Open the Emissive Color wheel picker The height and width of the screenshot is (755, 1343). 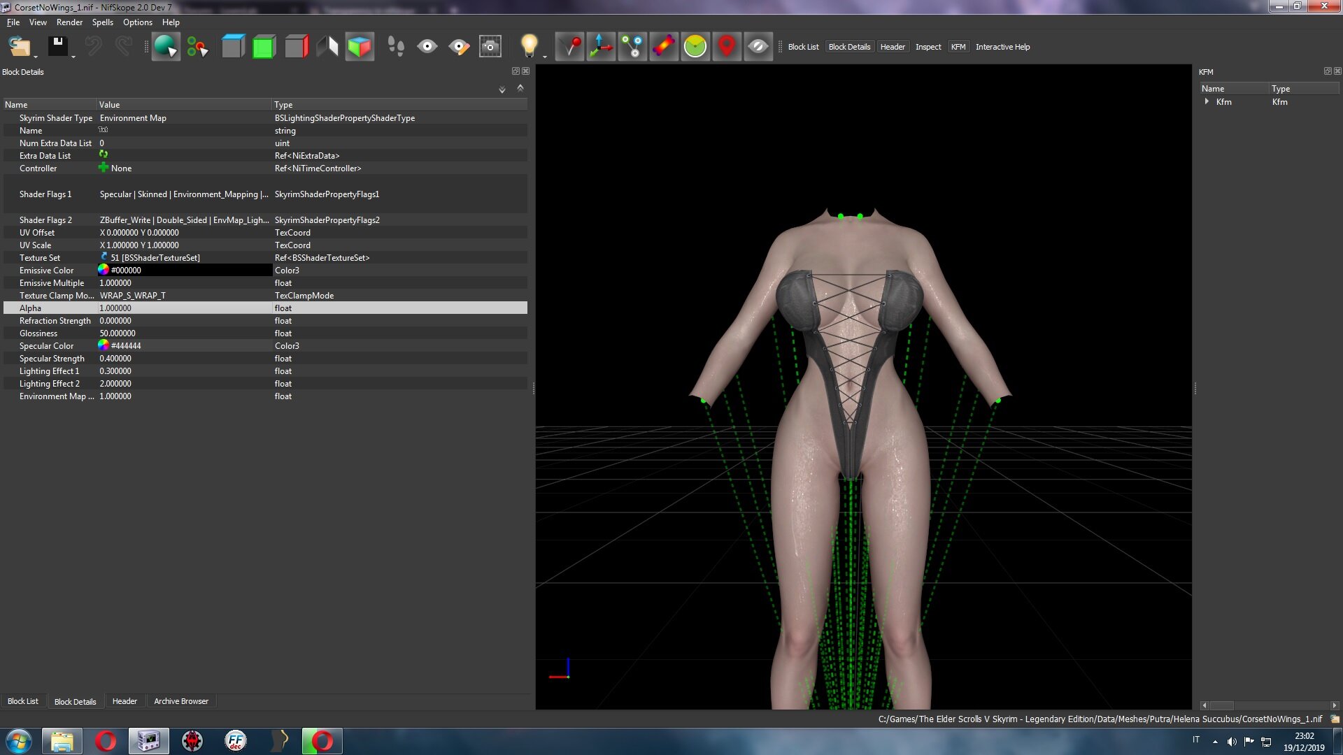(104, 270)
